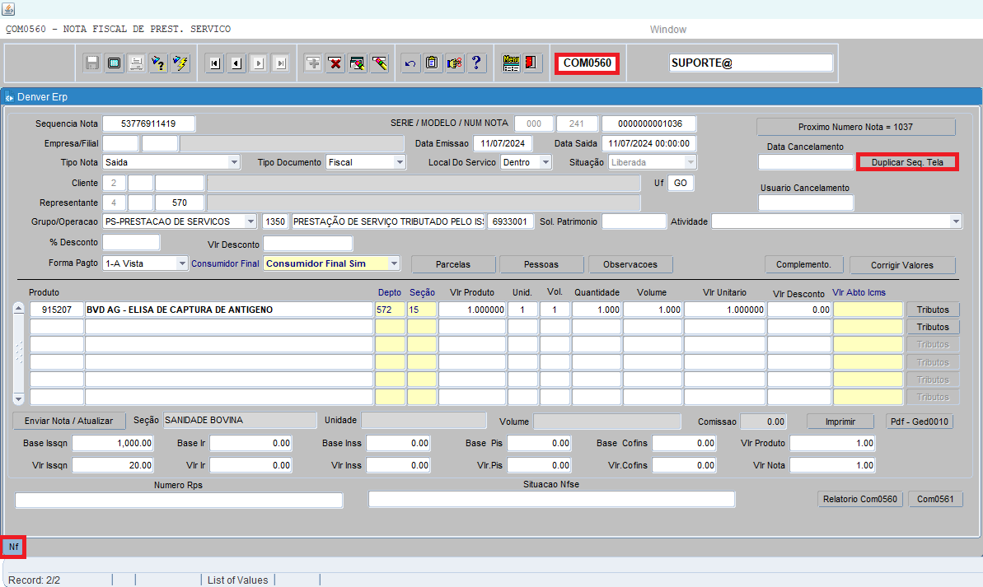Click the Proximo Numero Nota button
983x587 pixels.
856,127
